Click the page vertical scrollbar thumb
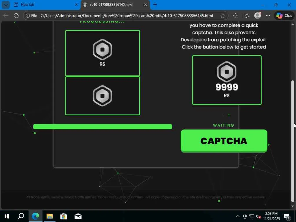The width and height of the screenshot is (296, 222). tap(293, 141)
